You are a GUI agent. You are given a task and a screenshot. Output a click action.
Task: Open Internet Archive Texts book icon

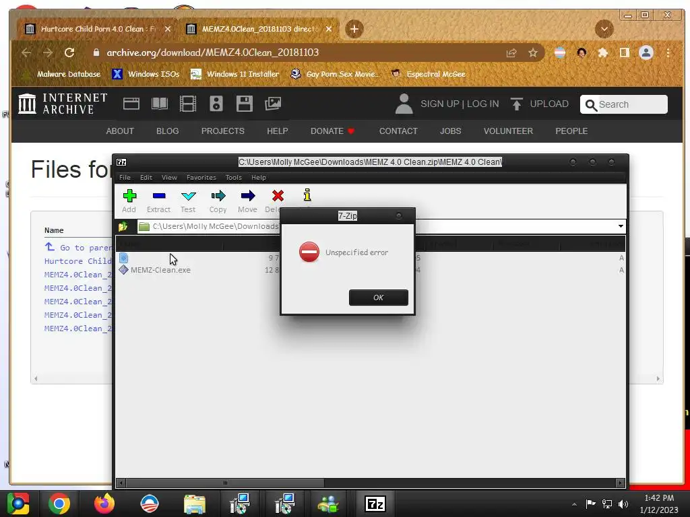click(x=159, y=104)
